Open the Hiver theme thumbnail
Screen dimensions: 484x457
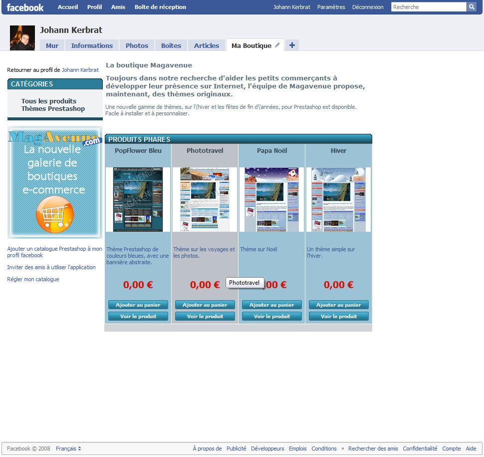(x=338, y=200)
